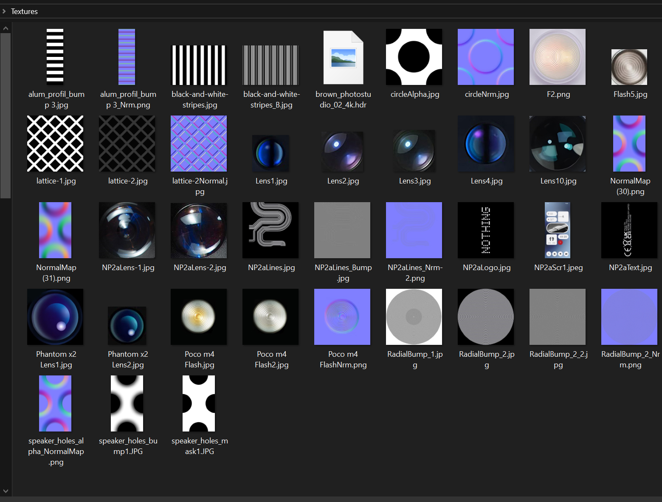
Task: Select the RadialBump_1.jpg thumbnail
Action: (414, 317)
